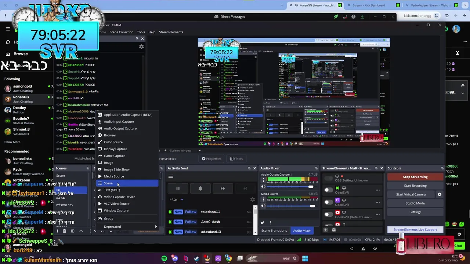Viewport: 470px width, 264px height.
Task: Open Steam from the taskbar
Action: coord(196,258)
